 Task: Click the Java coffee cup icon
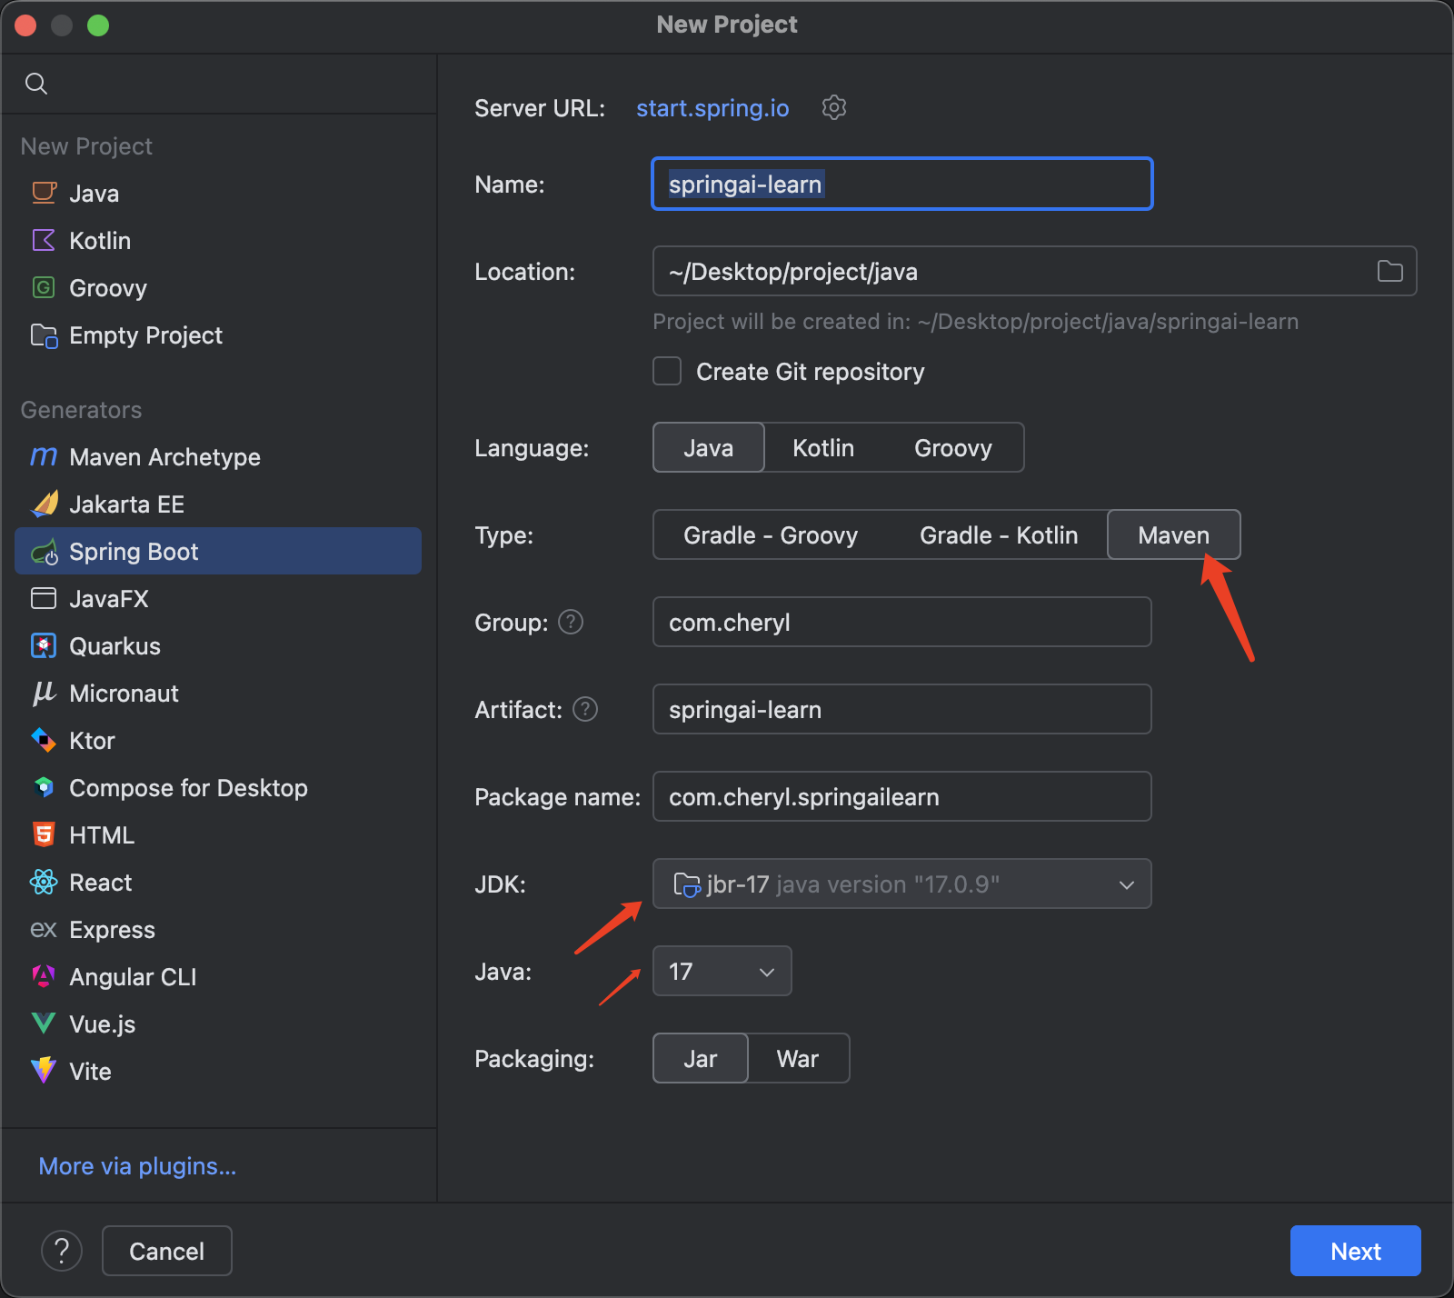click(x=44, y=193)
